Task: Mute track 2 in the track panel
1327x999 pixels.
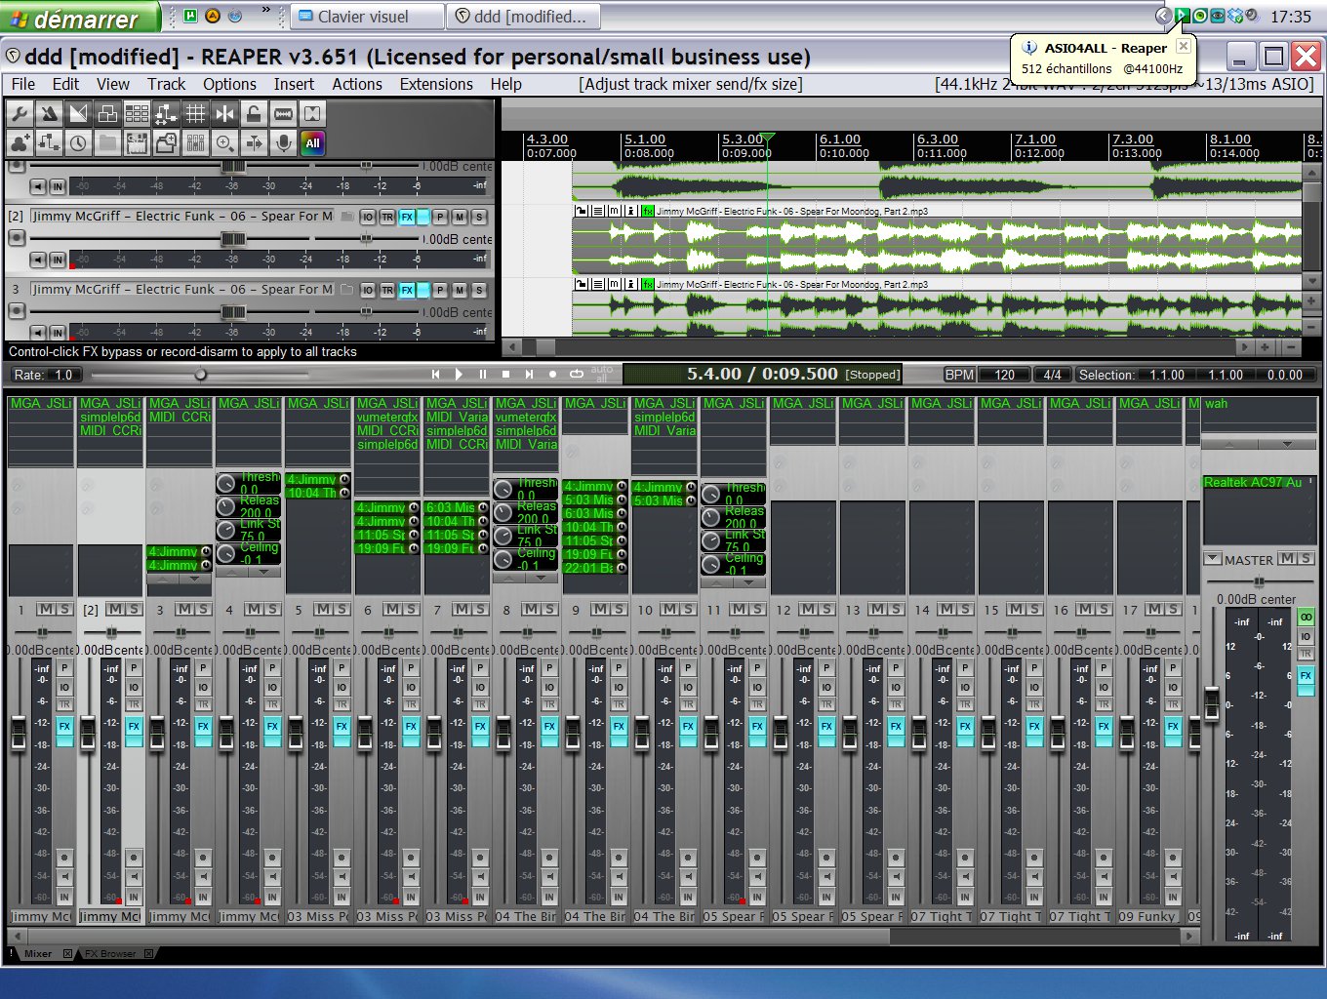Action: [x=460, y=217]
